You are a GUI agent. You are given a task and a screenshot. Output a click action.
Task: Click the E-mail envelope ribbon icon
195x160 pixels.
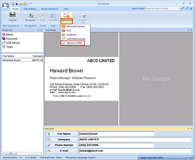42,15
